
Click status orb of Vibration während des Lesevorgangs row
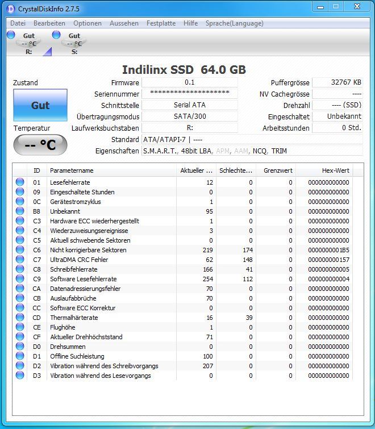(x=20, y=375)
